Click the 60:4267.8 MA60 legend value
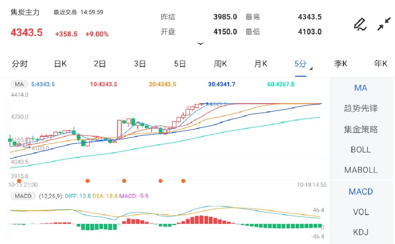395x244 pixels. click(x=281, y=84)
